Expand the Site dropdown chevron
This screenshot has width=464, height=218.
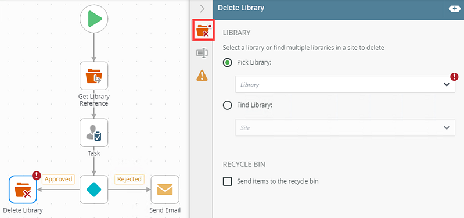[447, 128]
